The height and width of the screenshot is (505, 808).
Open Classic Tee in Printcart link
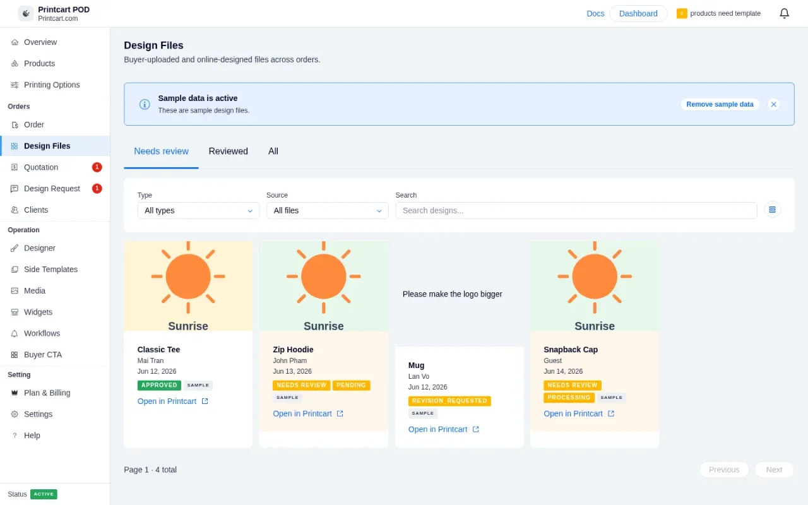(173, 401)
